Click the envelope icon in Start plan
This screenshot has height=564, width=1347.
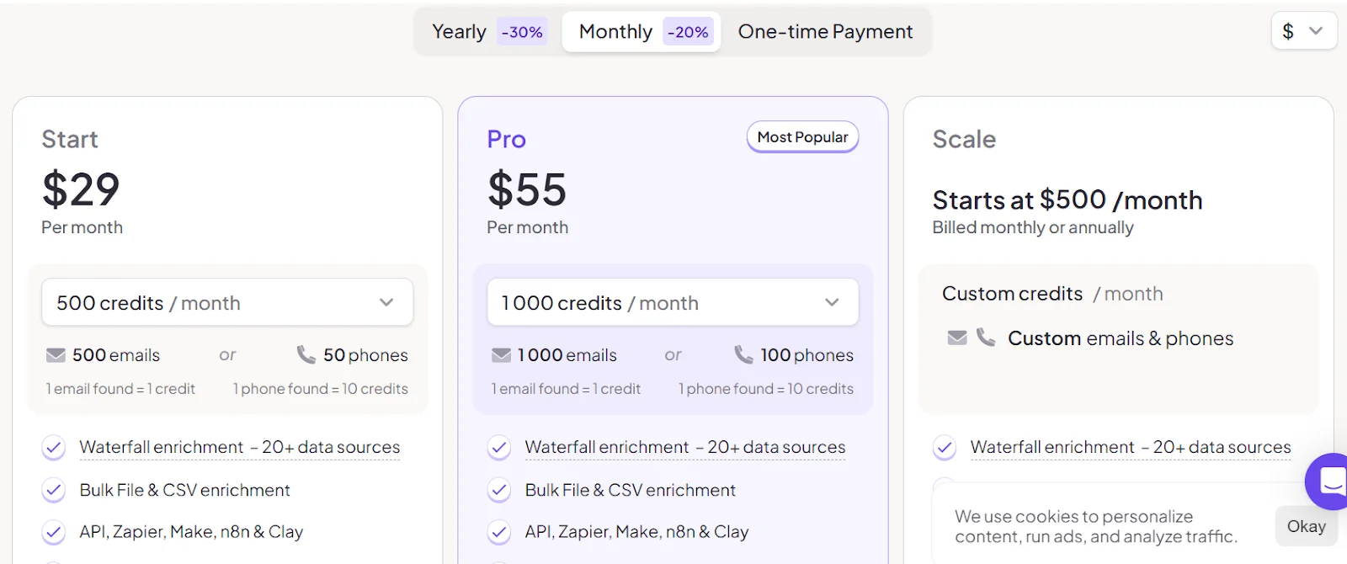click(x=56, y=355)
